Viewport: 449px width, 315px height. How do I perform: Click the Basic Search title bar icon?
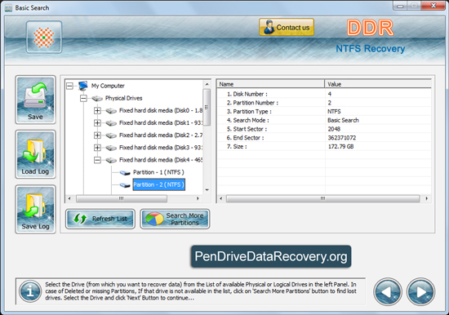point(9,8)
